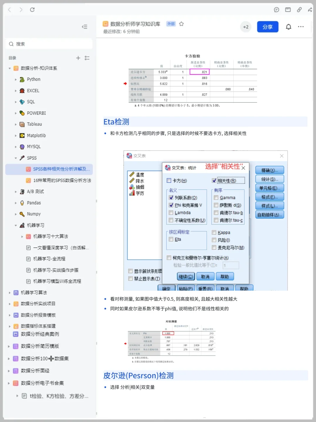The width and height of the screenshot is (316, 422).
Task: Expand the 机器学习十大算法 section
Action: (22, 236)
